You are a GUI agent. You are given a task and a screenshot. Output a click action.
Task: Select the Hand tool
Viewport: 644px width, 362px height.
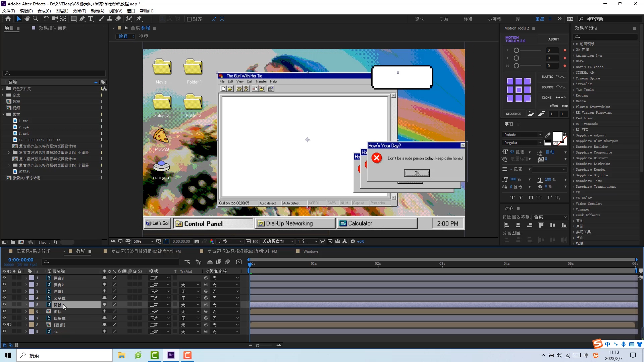pyautogui.click(x=27, y=19)
